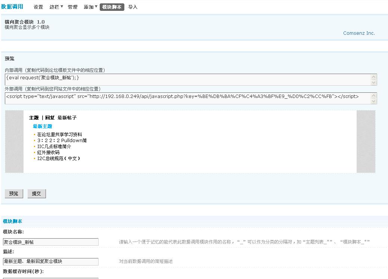The width and height of the screenshot is (388, 279).
Task: Click the 模块名称 input field
Action: (x=51, y=242)
